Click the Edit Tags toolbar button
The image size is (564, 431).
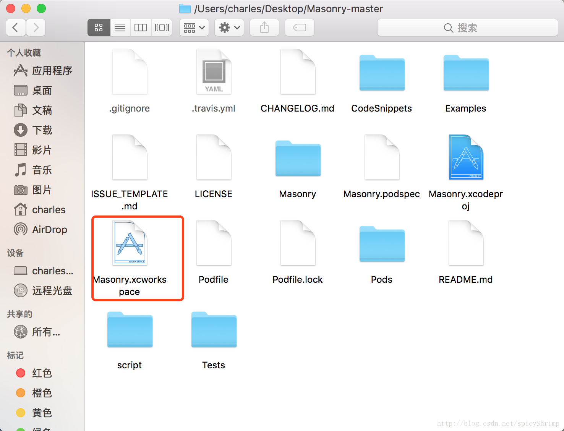tap(300, 28)
